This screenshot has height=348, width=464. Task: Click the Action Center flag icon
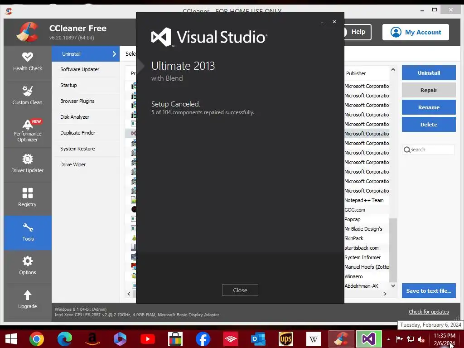399,339
